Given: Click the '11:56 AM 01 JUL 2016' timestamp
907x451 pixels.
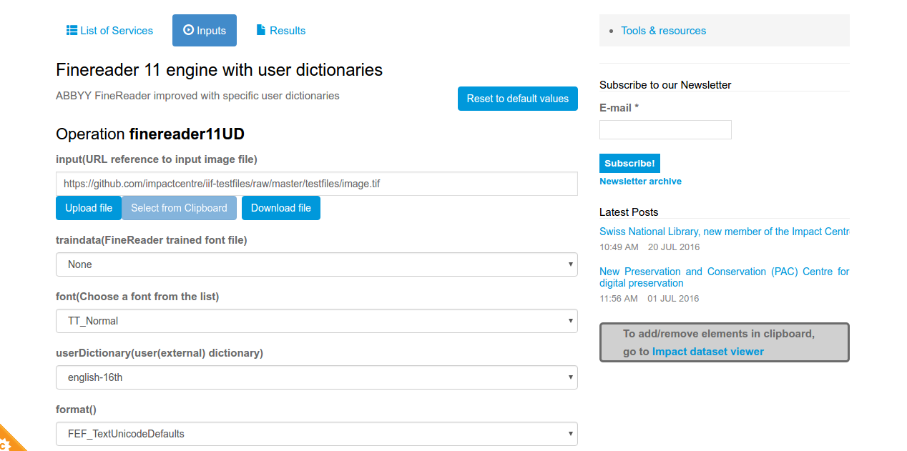Looking at the screenshot, I should point(649,299).
